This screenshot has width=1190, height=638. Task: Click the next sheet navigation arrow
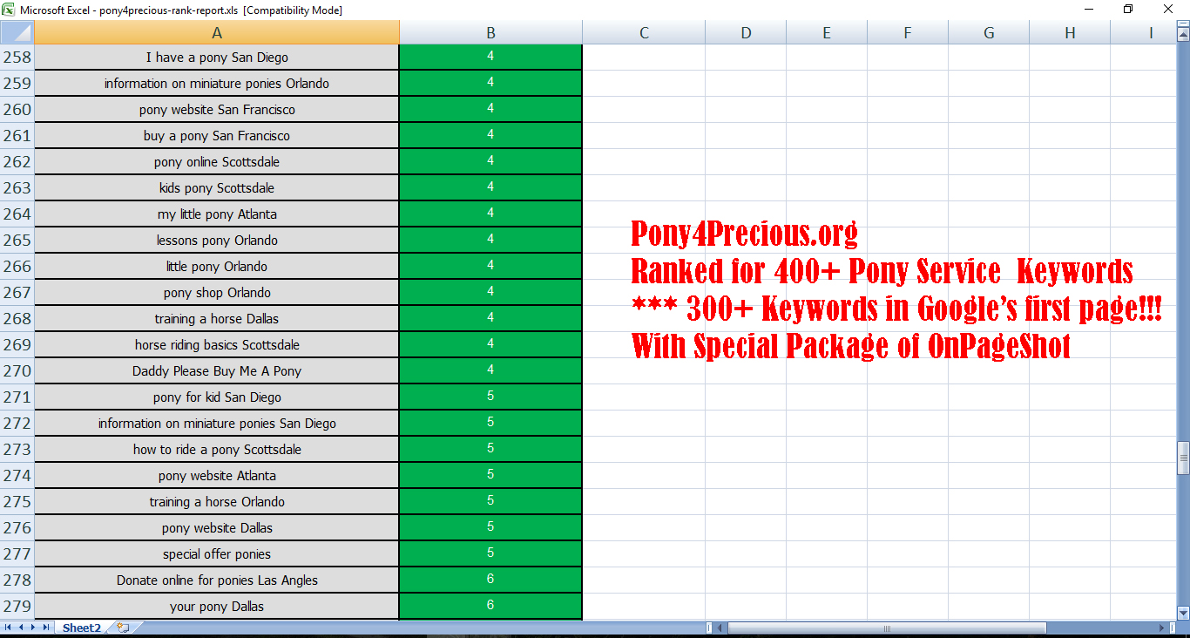click(x=33, y=628)
